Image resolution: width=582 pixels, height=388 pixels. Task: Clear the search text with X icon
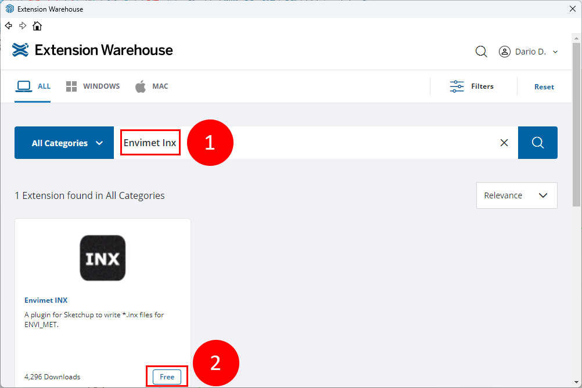click(x=504, y=143)
